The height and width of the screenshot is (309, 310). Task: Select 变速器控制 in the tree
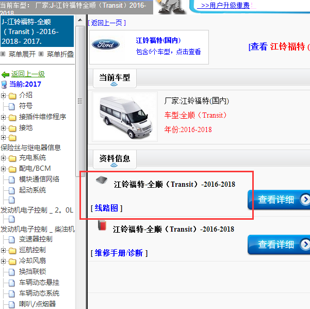(x=36, y=239)
